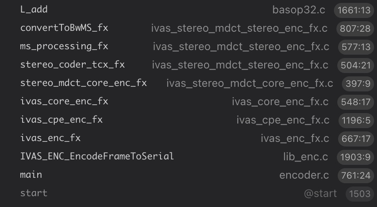Select the convertToBwMS_fx stack frame
The image size is (377, 207).
[x=64, y=28]
